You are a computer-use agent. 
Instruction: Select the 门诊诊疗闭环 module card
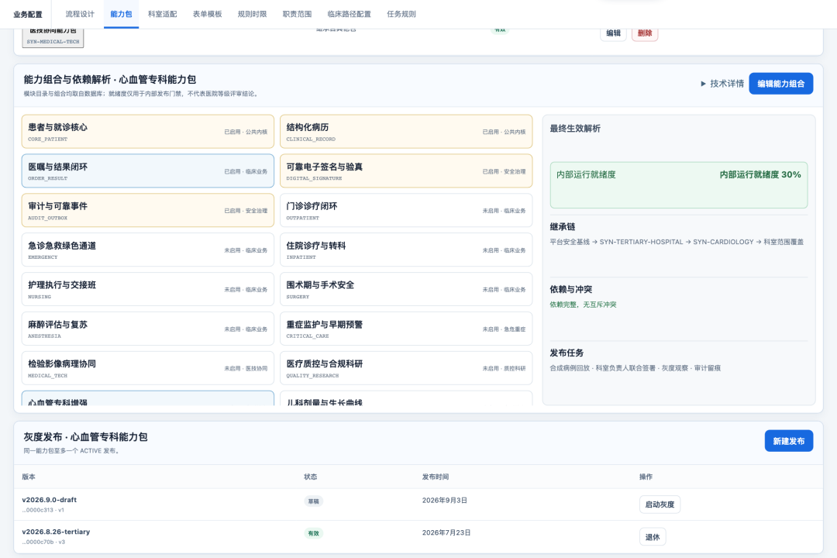click(406, 210)
